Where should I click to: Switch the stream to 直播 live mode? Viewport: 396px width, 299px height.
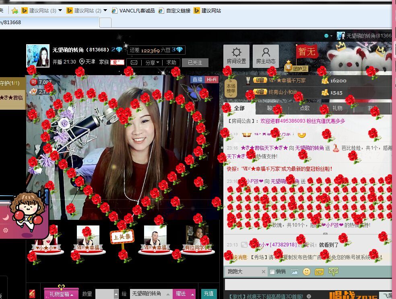[x=197, y=80]
